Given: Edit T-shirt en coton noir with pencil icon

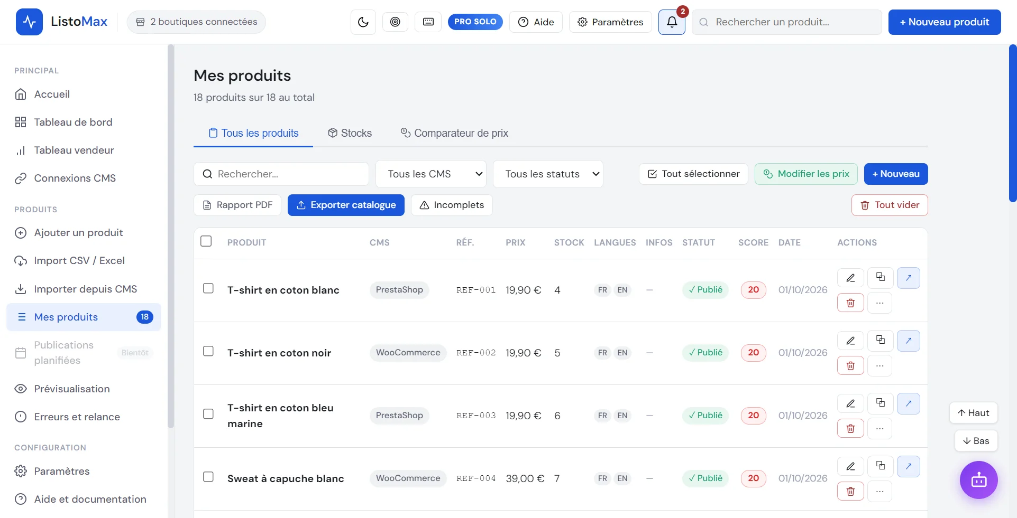Looking at the screenshot, I should point(850,341).
